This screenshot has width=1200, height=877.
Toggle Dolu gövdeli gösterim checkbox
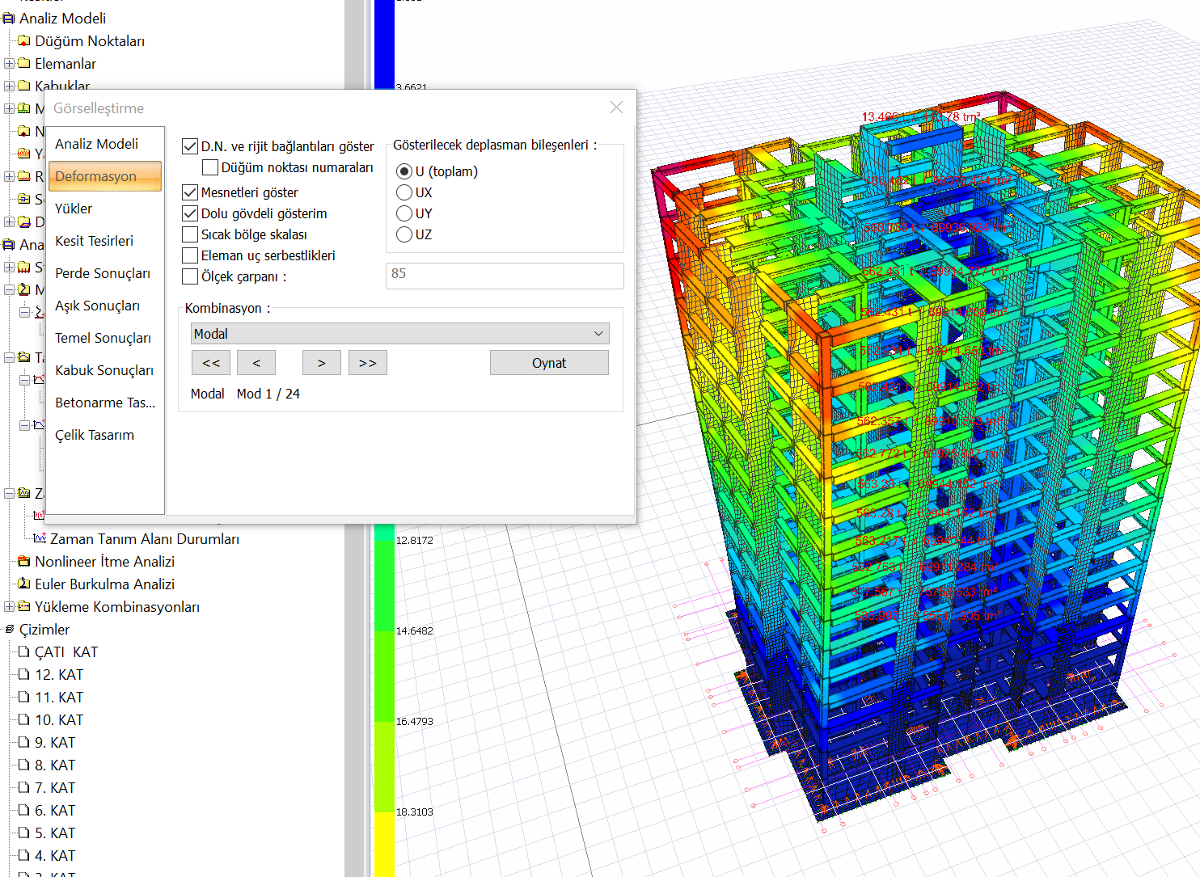click(190, 213)
